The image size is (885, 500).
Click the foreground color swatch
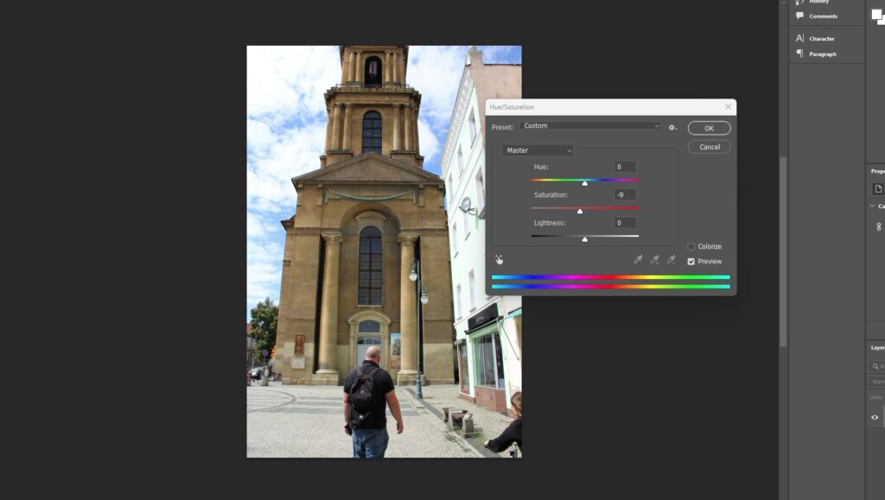point(877,14)
